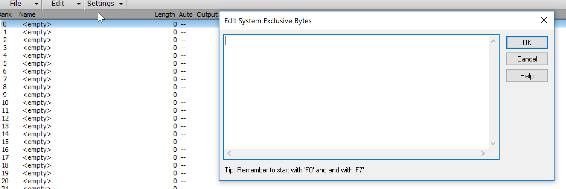566x189 pixels.
Task: Open the File menu
Action: [x=16, y=4]
